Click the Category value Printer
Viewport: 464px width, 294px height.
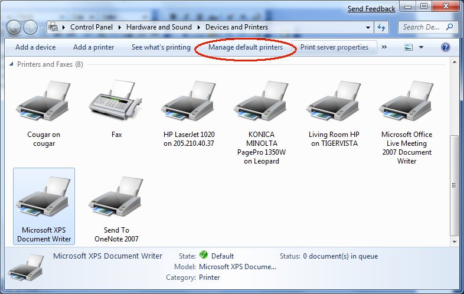click(x=209, y=277)
